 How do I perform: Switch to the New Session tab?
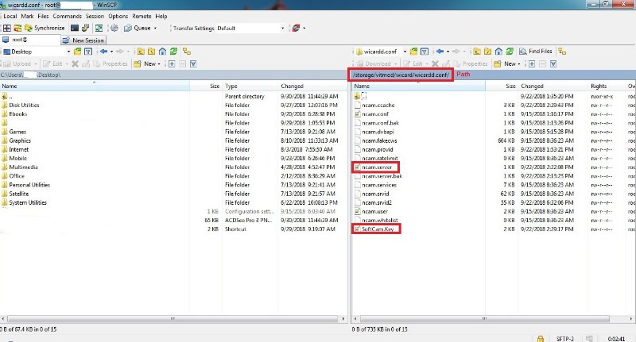(x=83, y=40)
